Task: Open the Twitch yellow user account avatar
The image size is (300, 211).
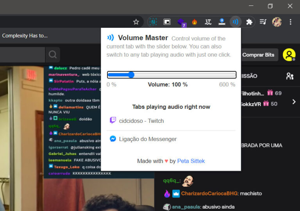Action: pos(289,55)
